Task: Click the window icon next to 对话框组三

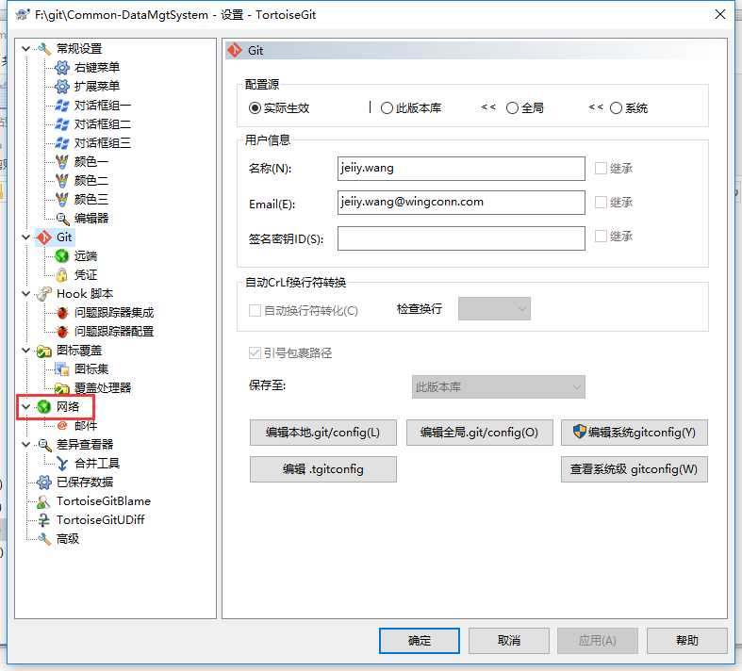Action: (x=62, y=143)
